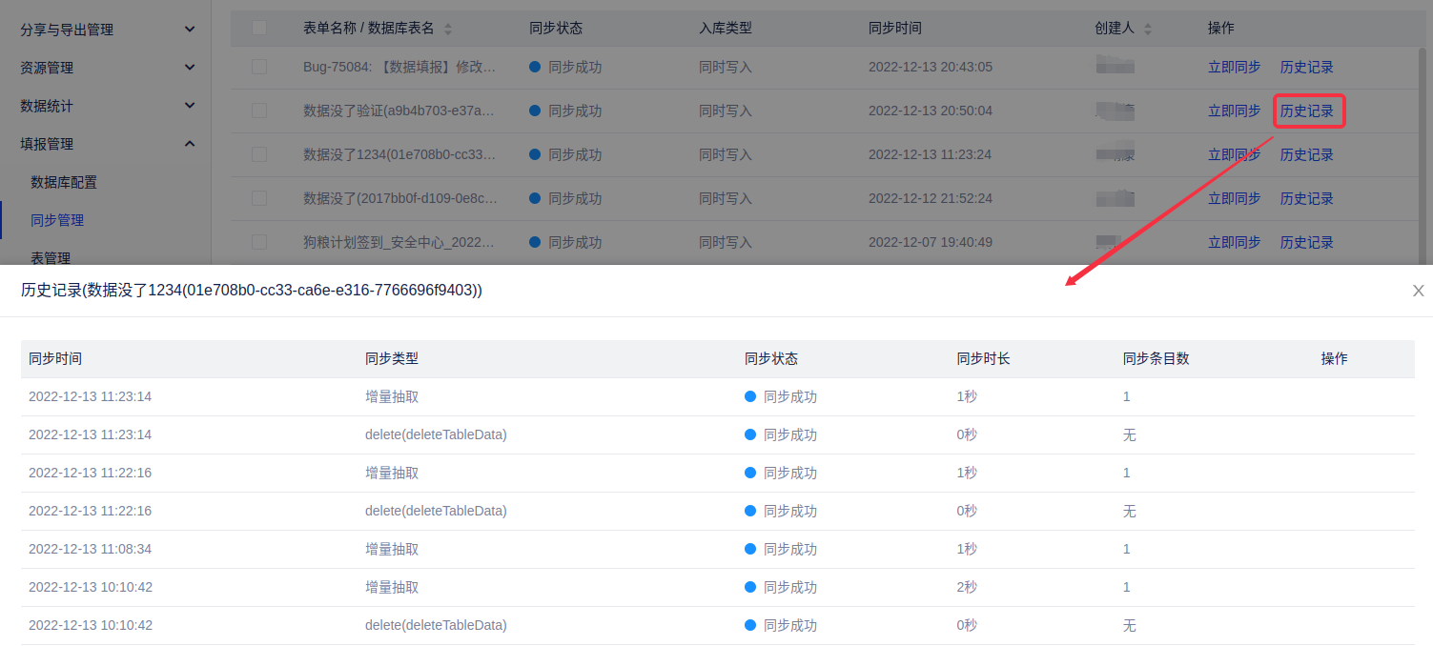Screen dimensions: 1433x646
Task: Open 历史记录 for 数据没了1234 row
Action: click(x=1307, y=154)
